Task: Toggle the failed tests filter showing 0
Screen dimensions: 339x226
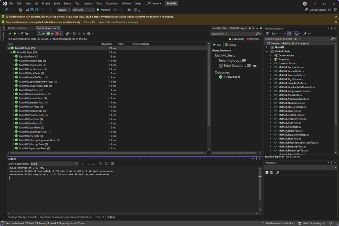Action: tap(59, 34)
